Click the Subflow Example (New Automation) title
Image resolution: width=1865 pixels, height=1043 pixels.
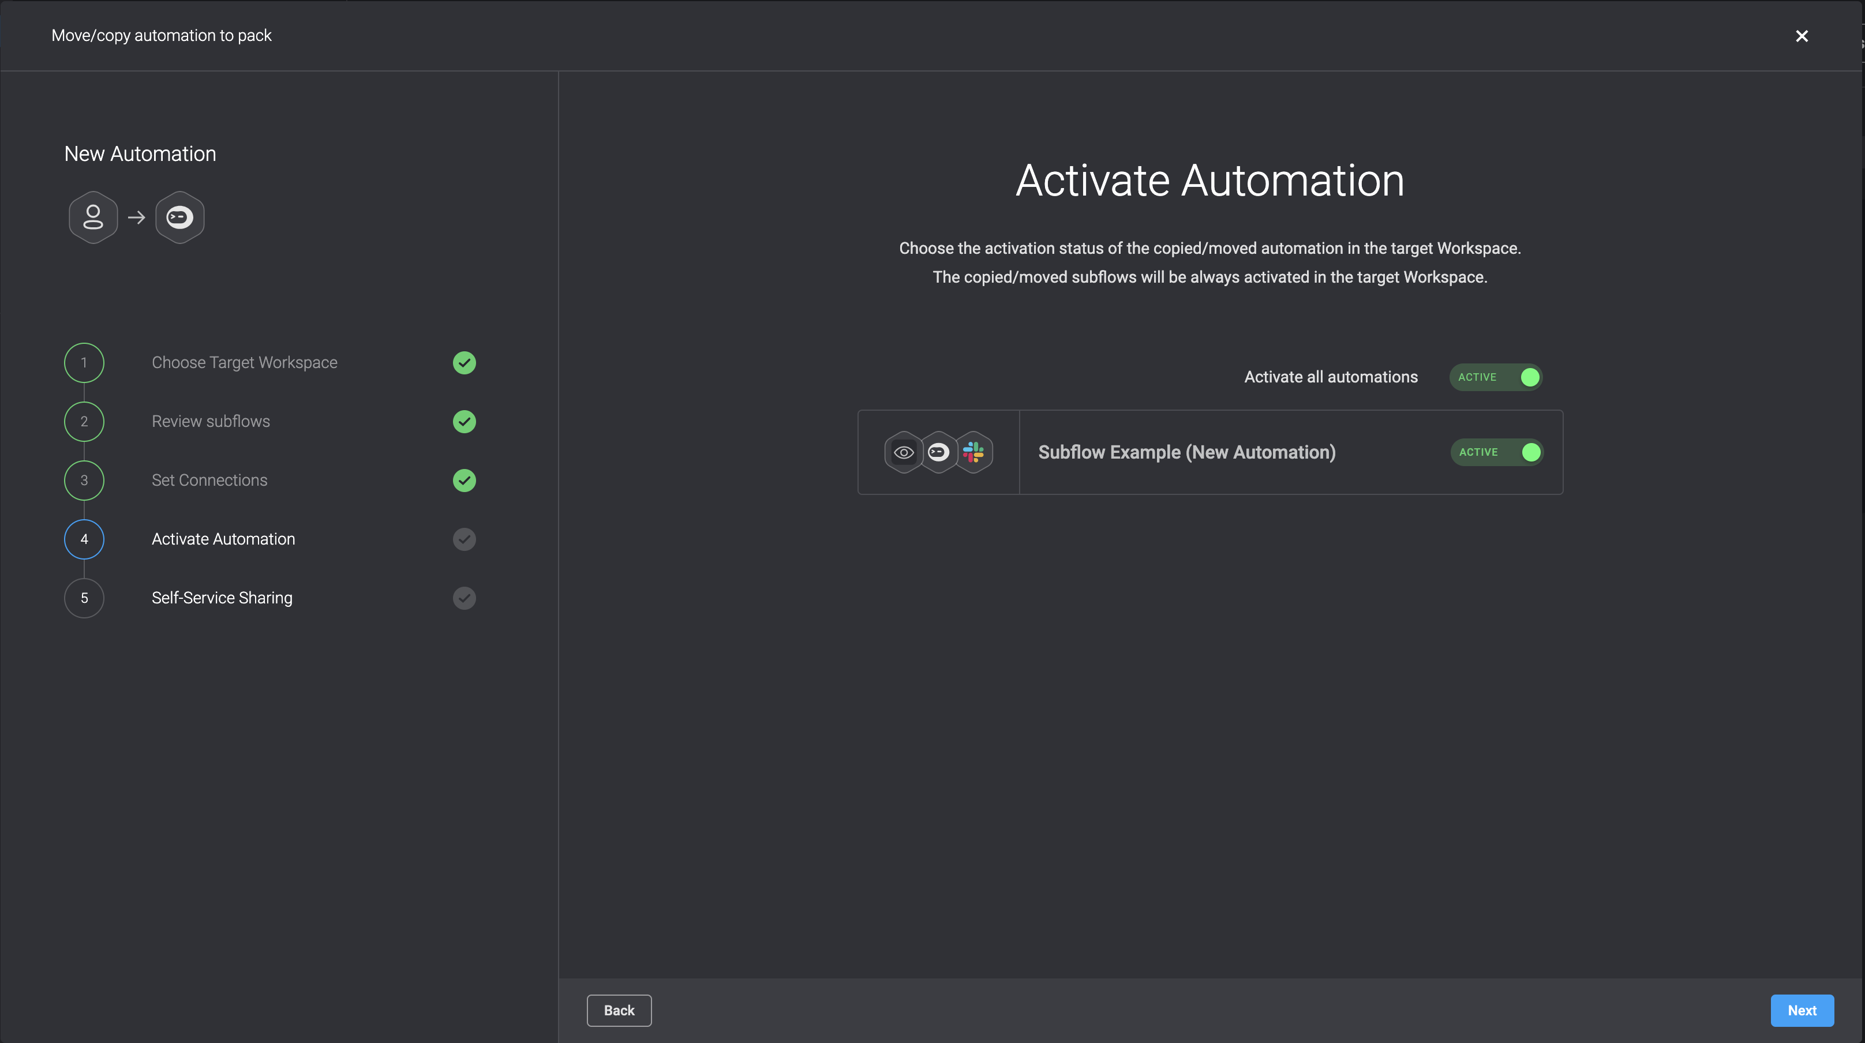(x=1186, y=452)
